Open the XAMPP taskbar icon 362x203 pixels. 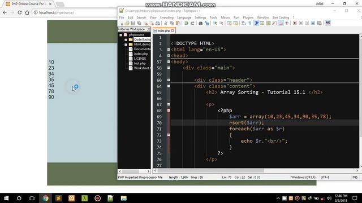coord(72,198)
